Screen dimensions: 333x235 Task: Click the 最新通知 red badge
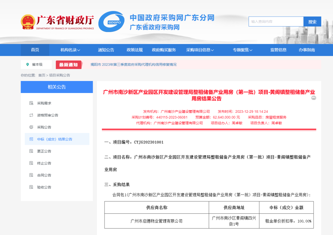(68, 65)
